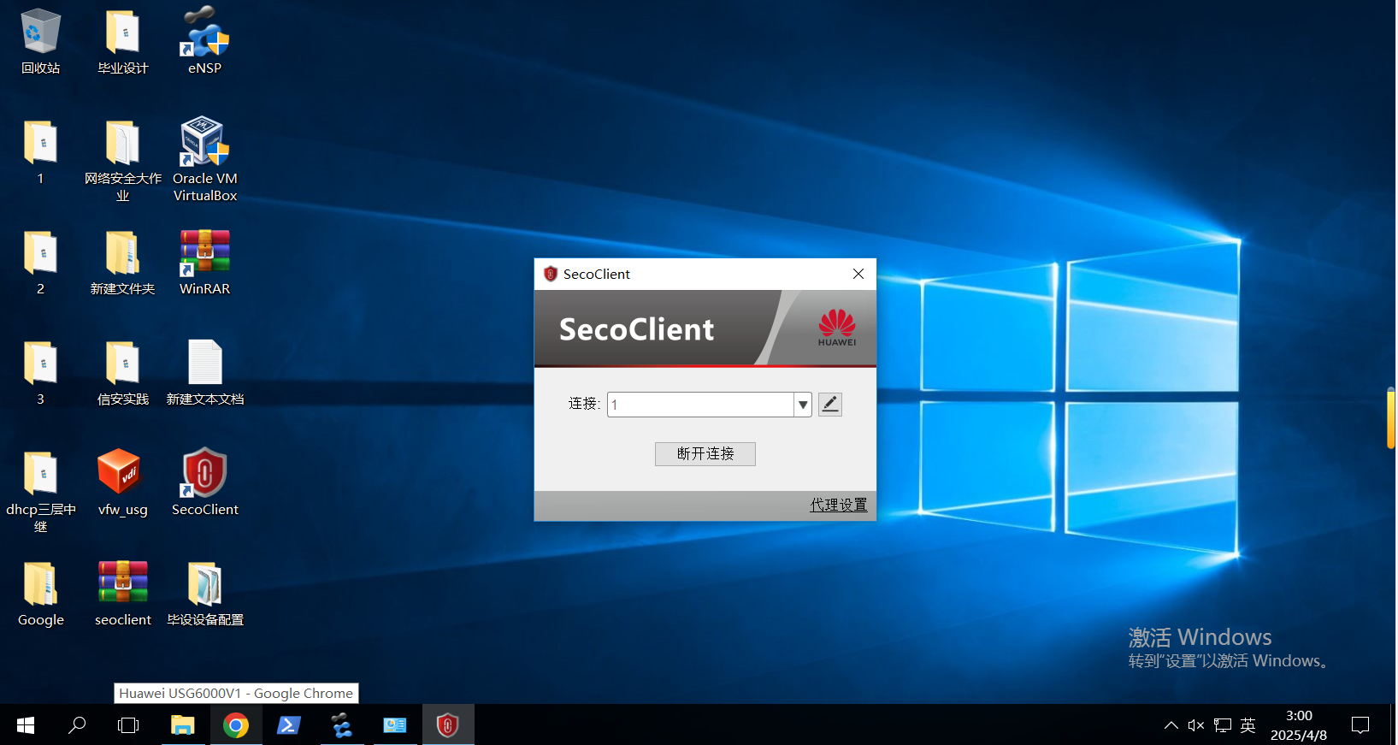Open the clock showing 3:00

click(1299, 725)
